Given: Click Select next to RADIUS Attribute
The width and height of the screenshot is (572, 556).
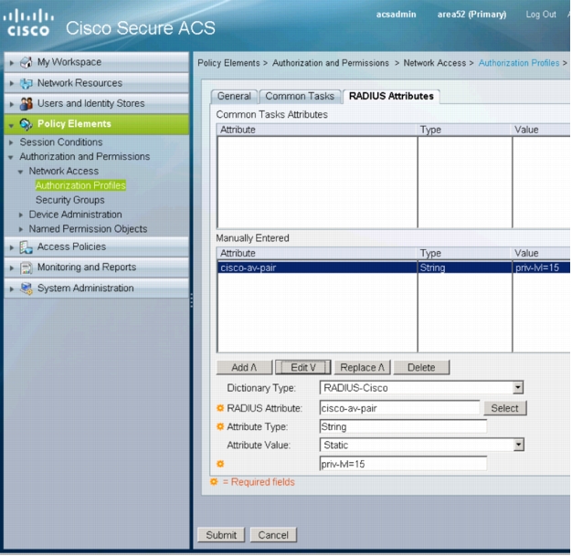Looking at the screenshot, I should pos(505,408).
